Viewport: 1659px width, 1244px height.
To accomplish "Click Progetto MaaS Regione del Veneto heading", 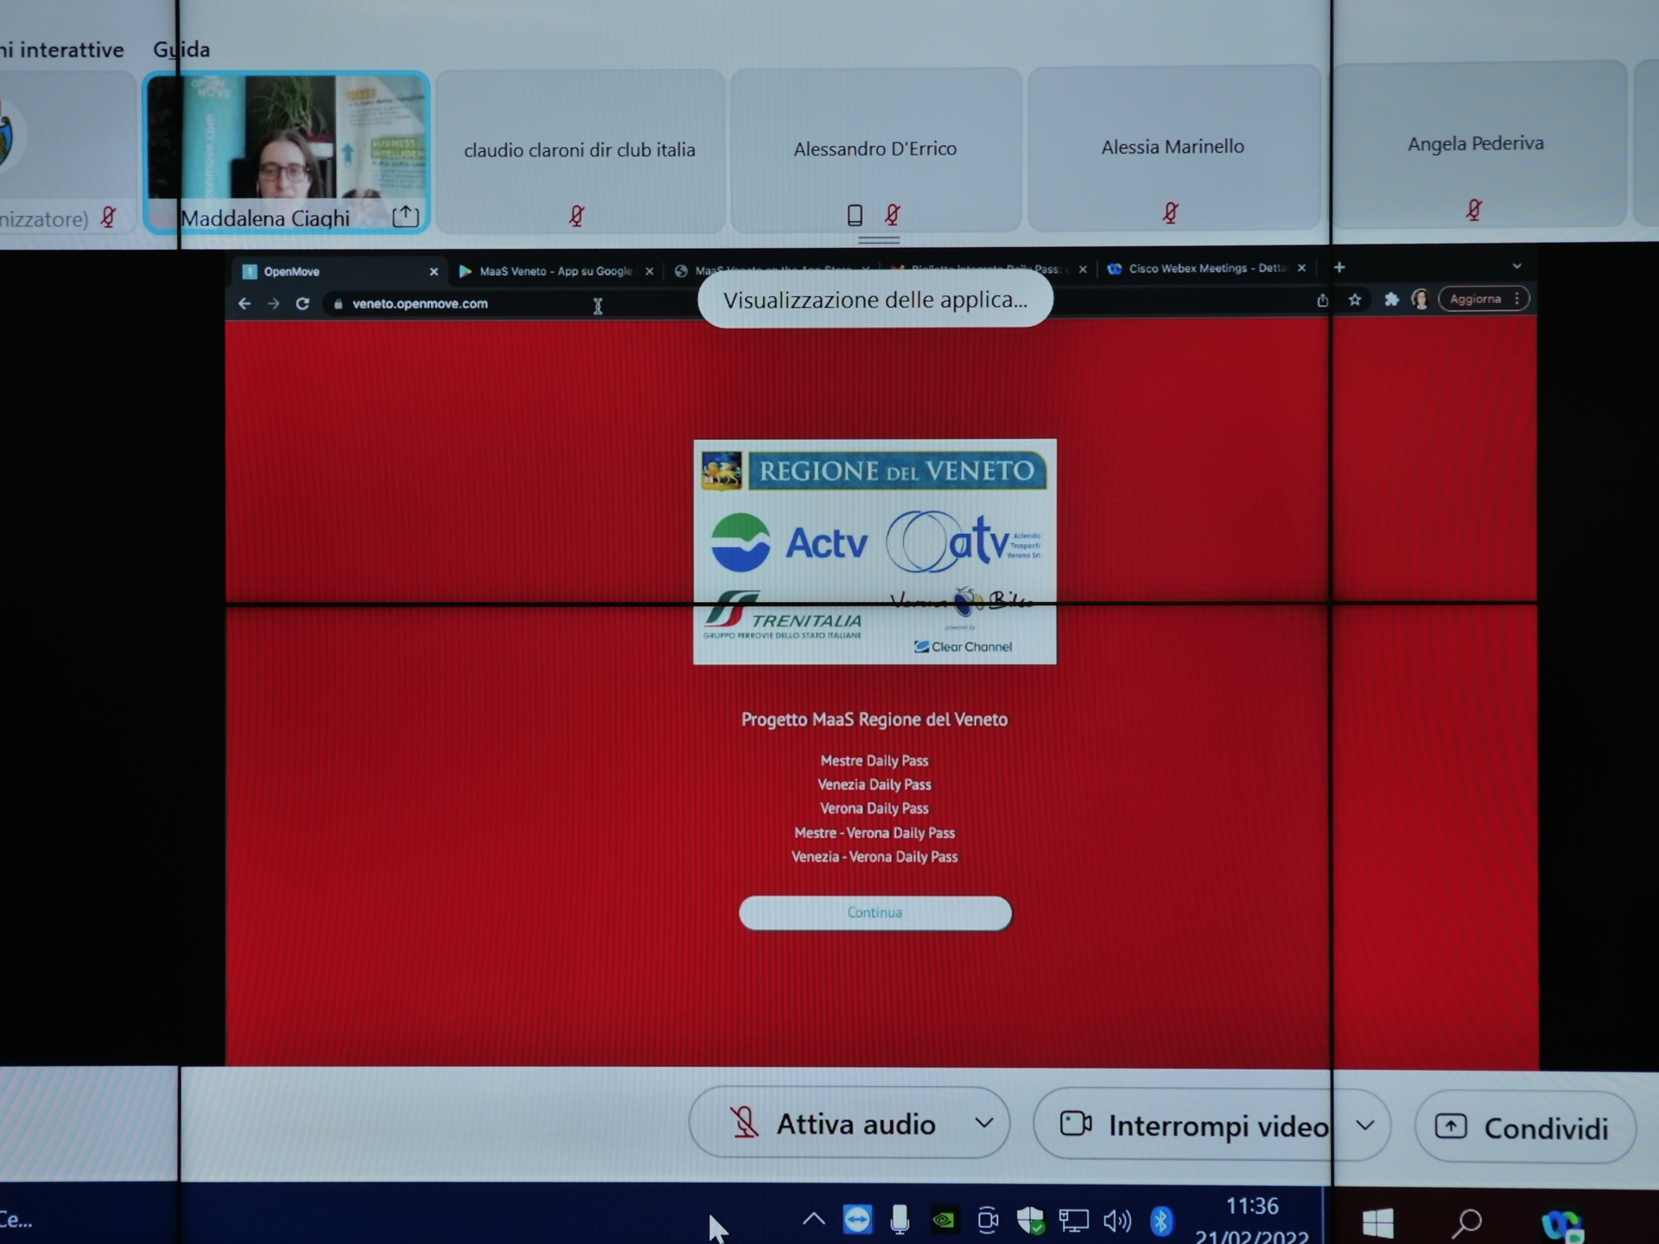I will click(x=874, y=720).
